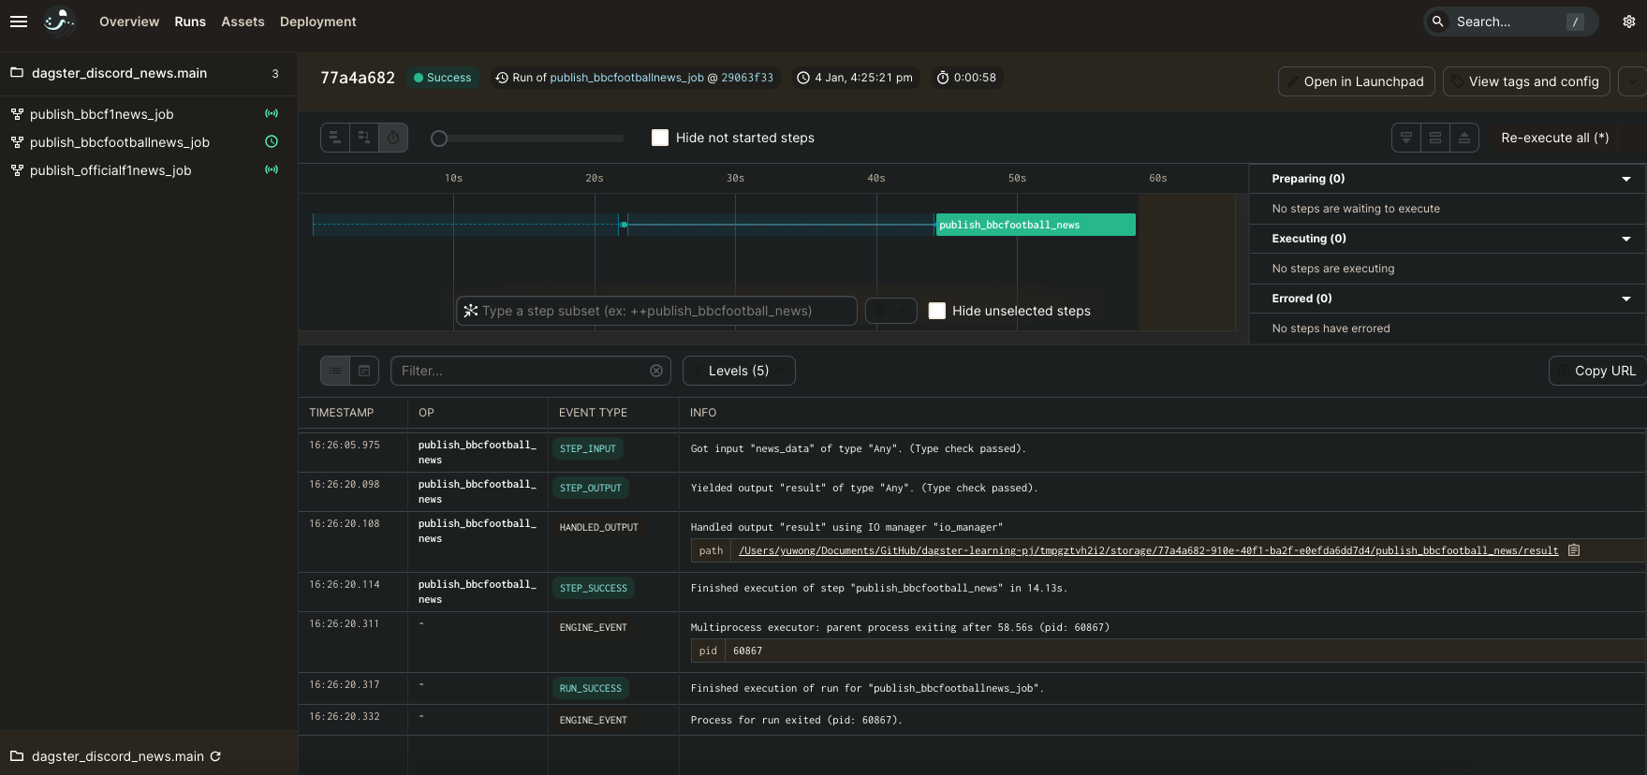Click the RUN_SUCCESS event tag
This screenshot has height=775, width=1647.
pos(591,688)
